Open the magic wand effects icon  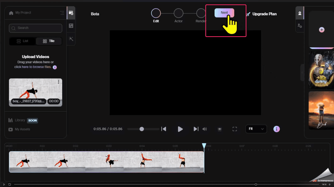click(71, 39)
